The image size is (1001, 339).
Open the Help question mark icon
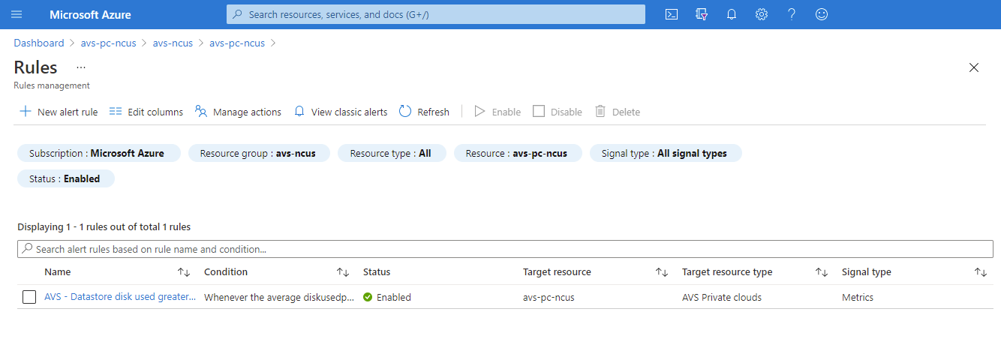tap(792, 14)
